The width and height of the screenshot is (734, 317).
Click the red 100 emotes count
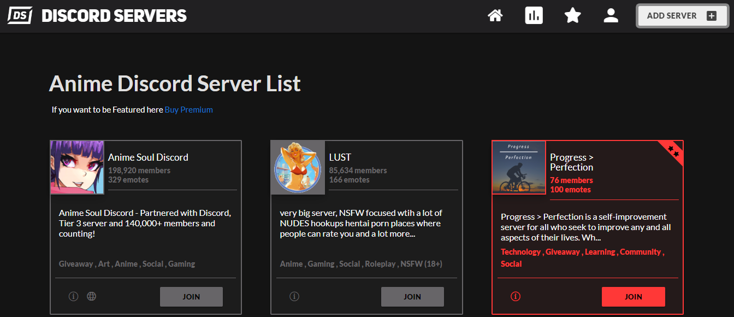[x=570, y=190]
